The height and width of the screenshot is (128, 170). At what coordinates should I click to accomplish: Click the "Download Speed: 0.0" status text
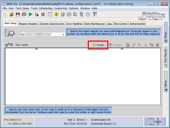pos(104,124)
